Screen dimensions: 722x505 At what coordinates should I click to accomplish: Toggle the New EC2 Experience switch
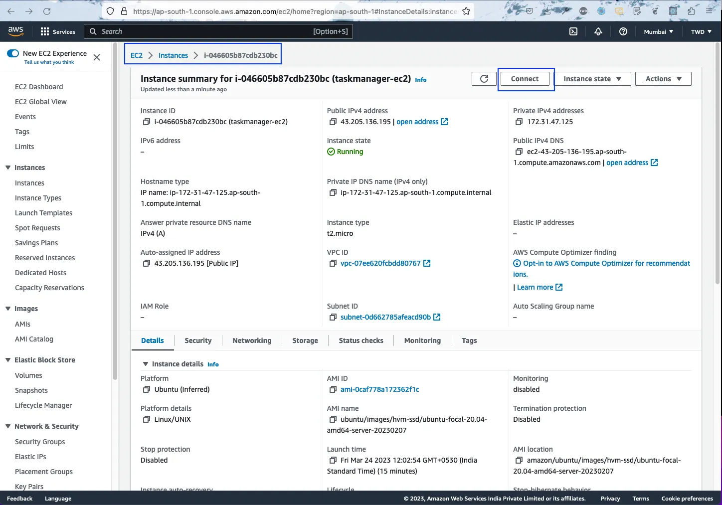(x=13, y=53)
